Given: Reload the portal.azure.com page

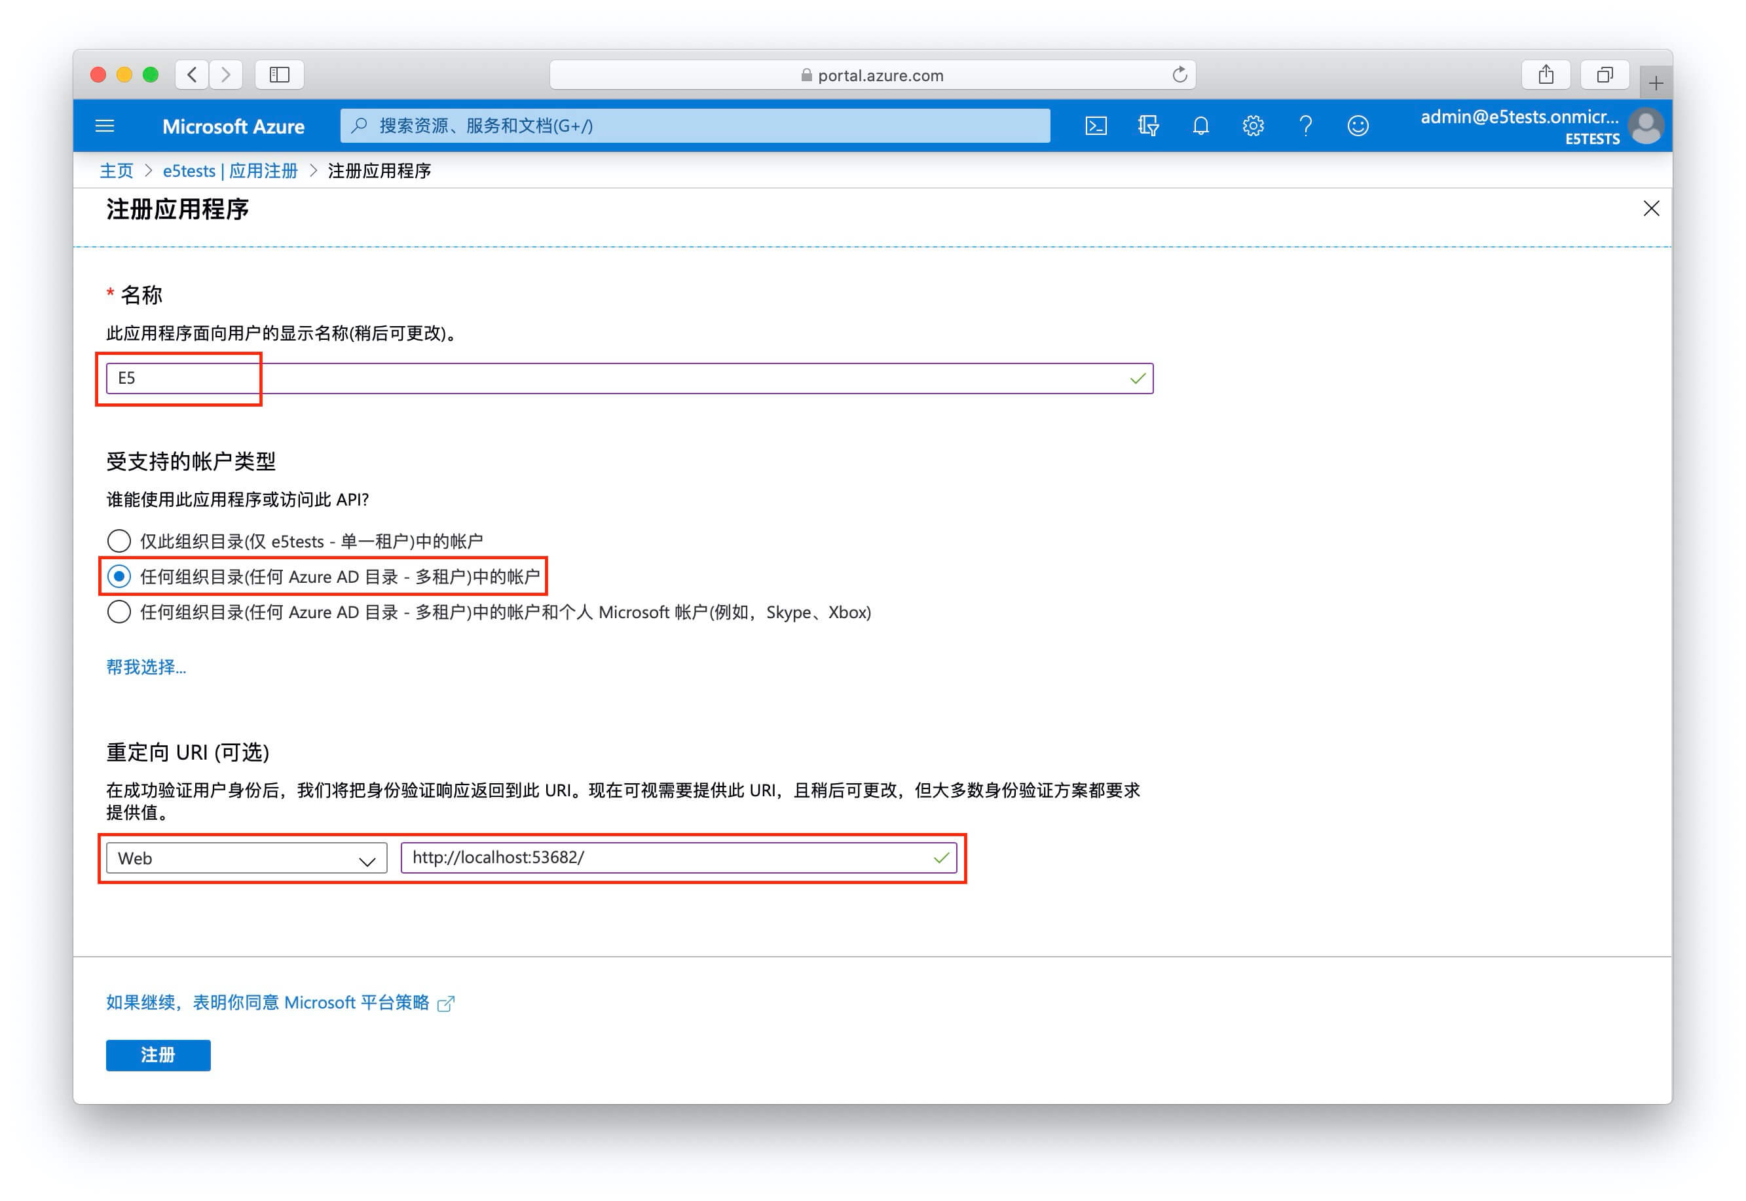Looking at the screenshot, I should click(x=1179, y=75).
